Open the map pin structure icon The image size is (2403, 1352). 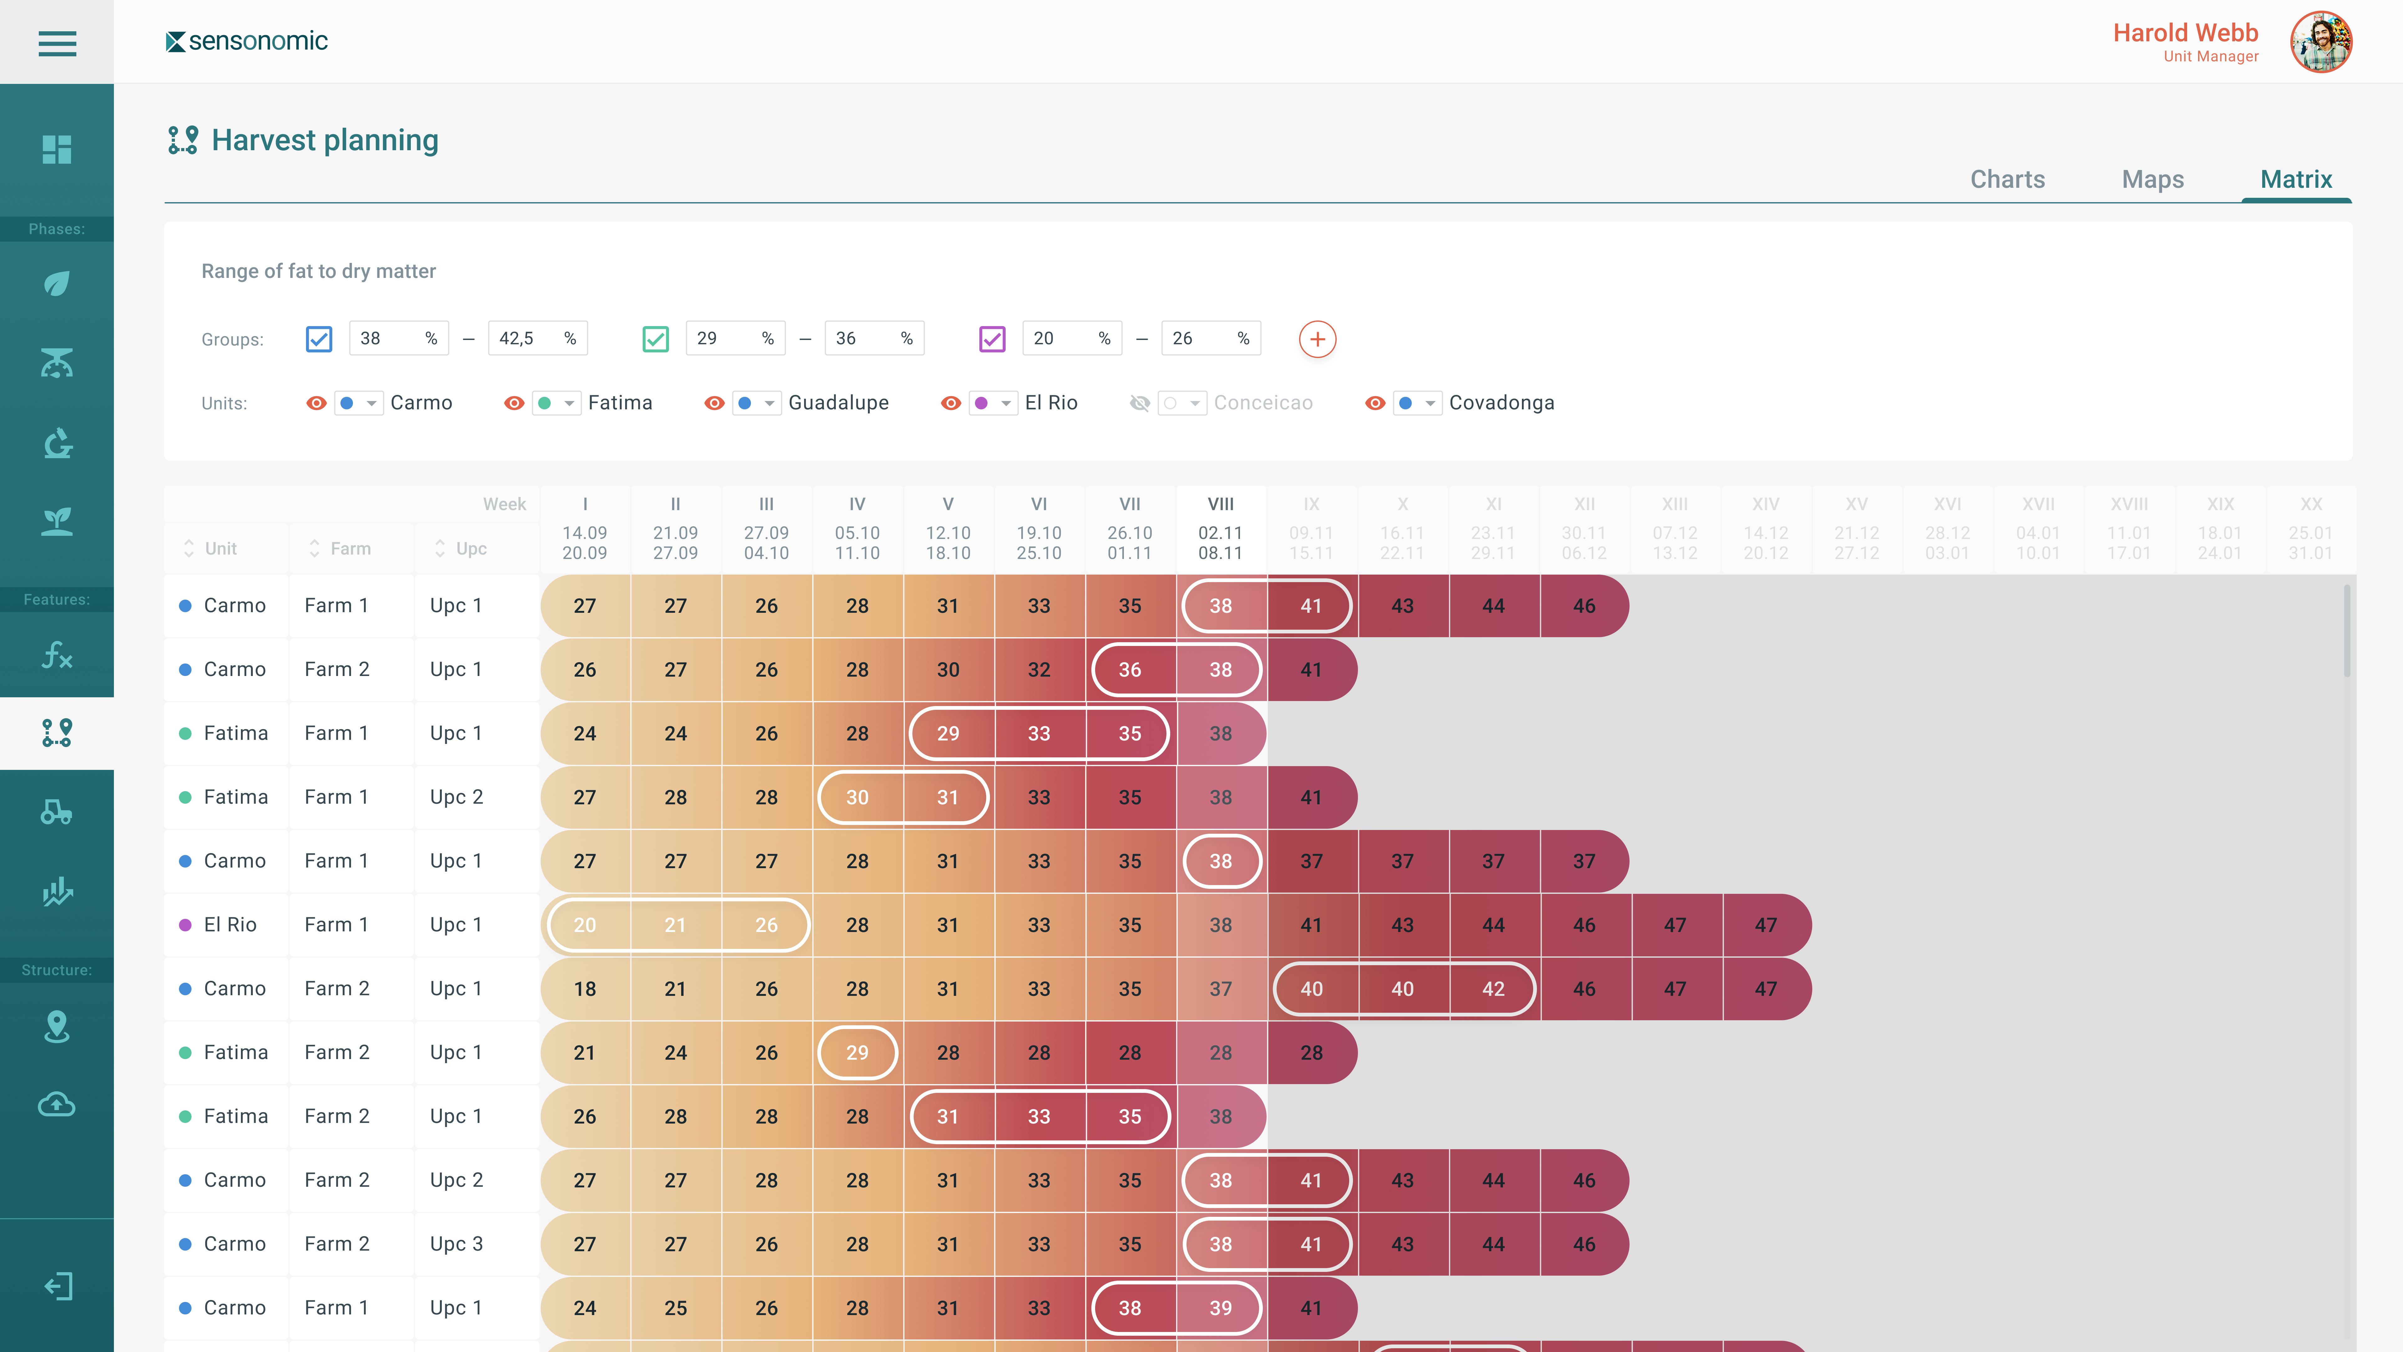coord(57,1027)
